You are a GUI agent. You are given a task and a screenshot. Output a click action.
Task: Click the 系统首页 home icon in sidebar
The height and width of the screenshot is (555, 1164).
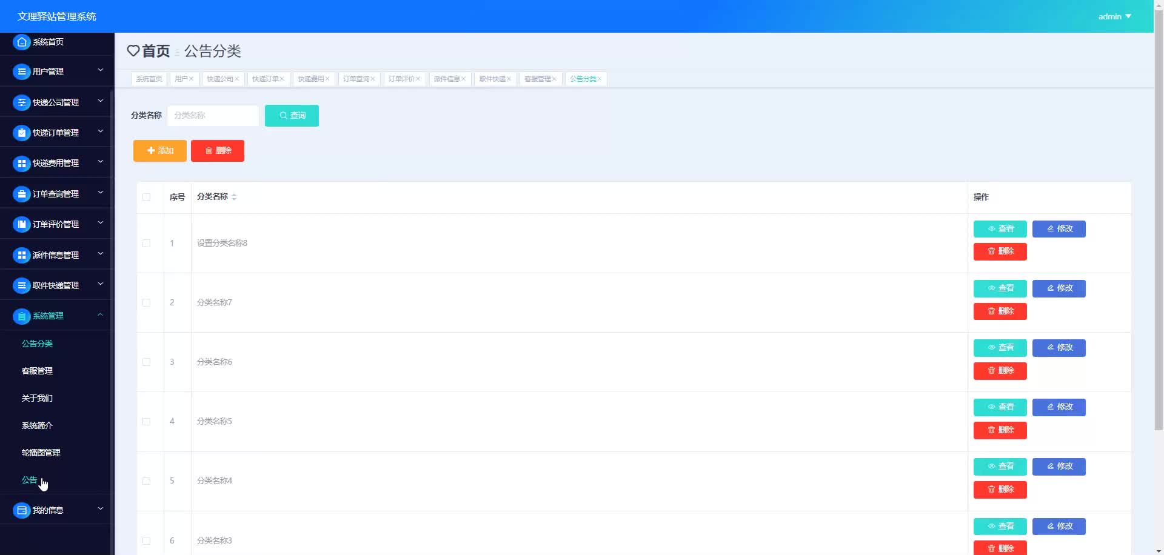pyautogui.click(x=22, y=42)
